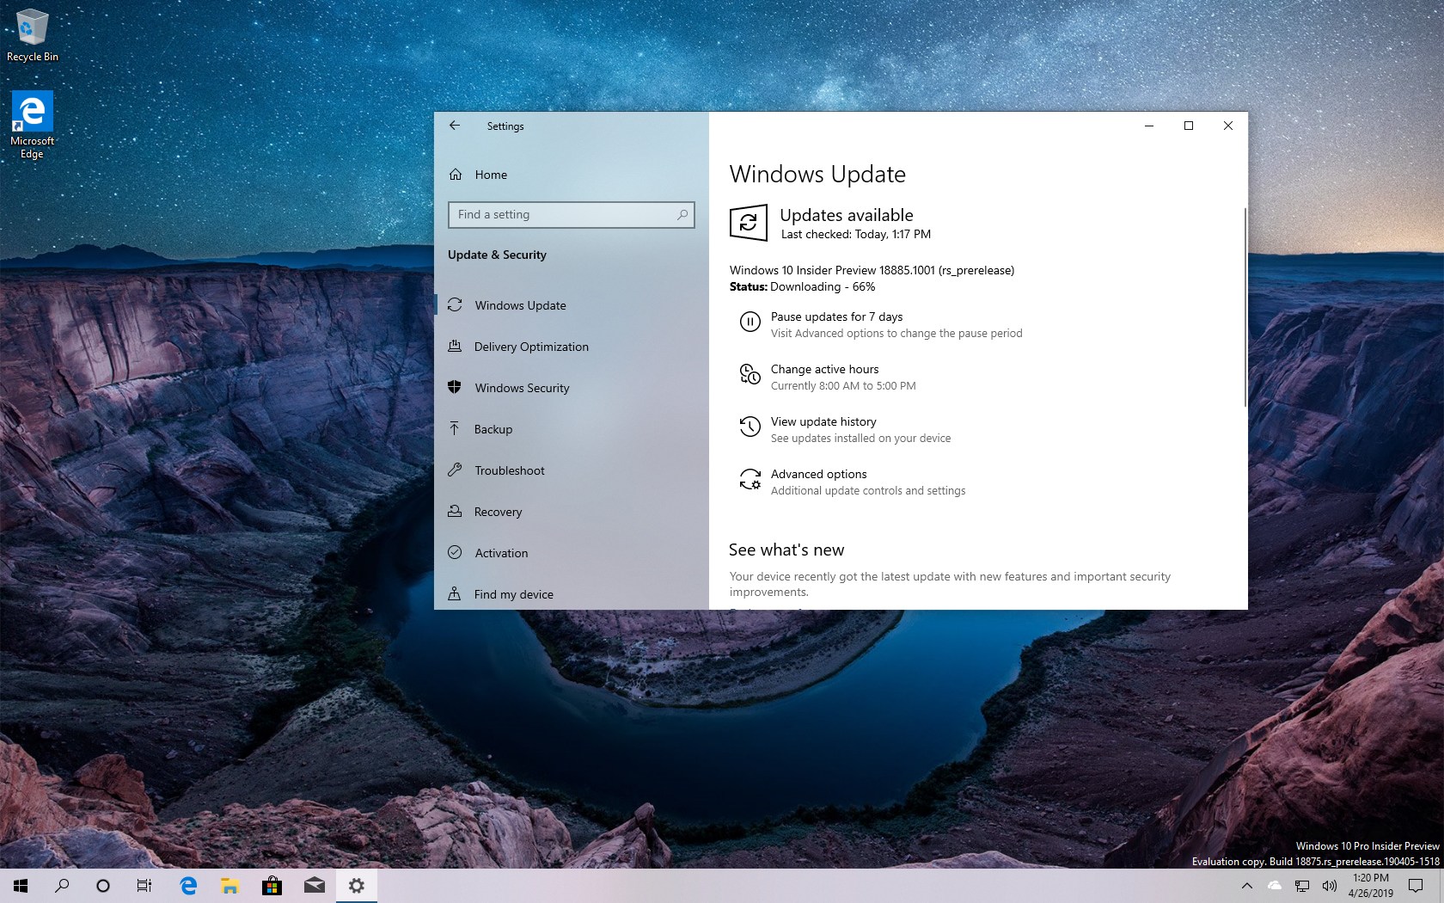The height and width of the screenshot is (903, 1444).
Task: Click the Settings window vertical scrollbar
Action: point(1244,307)
